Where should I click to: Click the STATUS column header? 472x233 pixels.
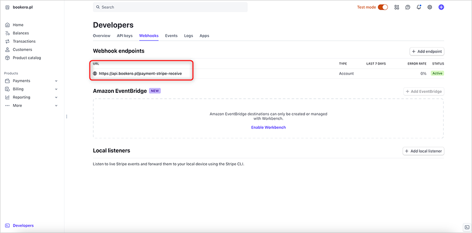[438, 64]
